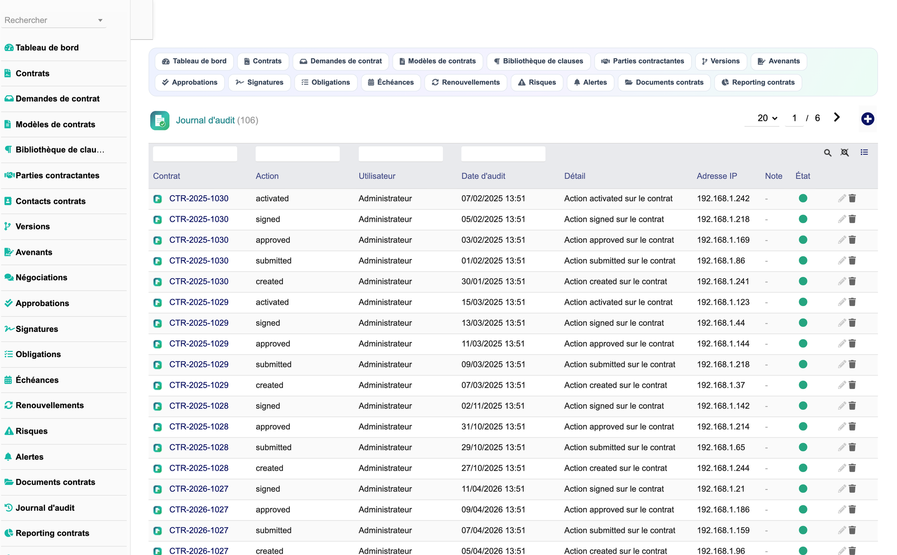Open the column list options icon
This screenshot has width=897, height=555.
pos(864,152)
